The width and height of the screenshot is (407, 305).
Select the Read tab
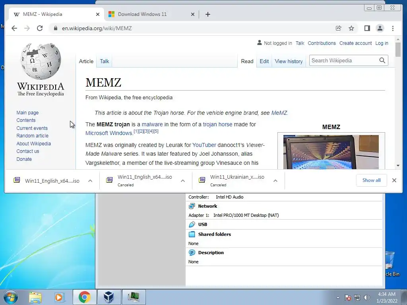click(247, 62)
